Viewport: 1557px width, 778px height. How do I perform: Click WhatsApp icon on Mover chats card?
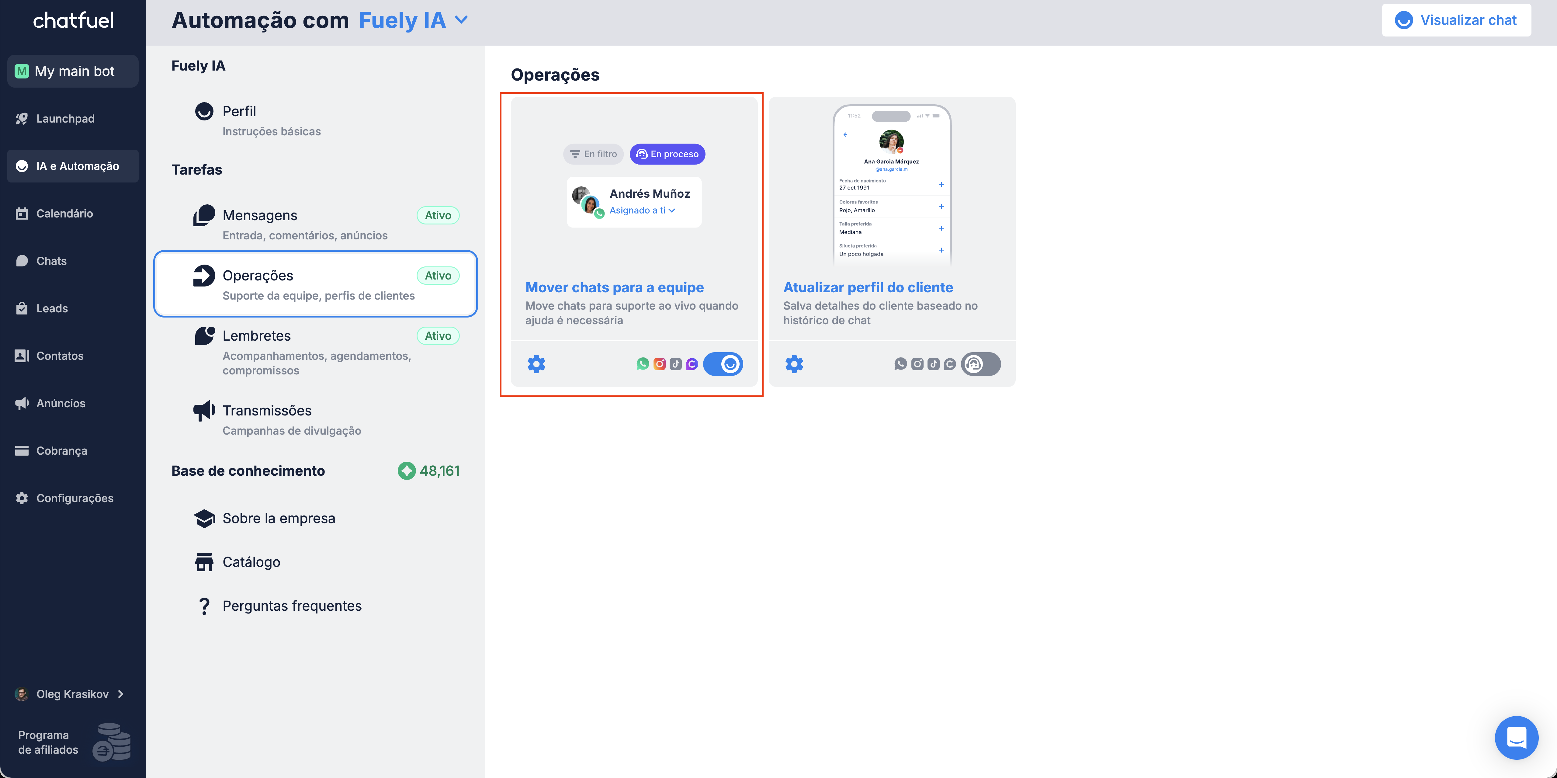coord(643,364)
